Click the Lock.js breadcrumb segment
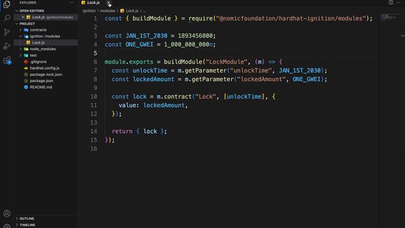This screenshot has height=228, width=405. click(x=132, y=11)
